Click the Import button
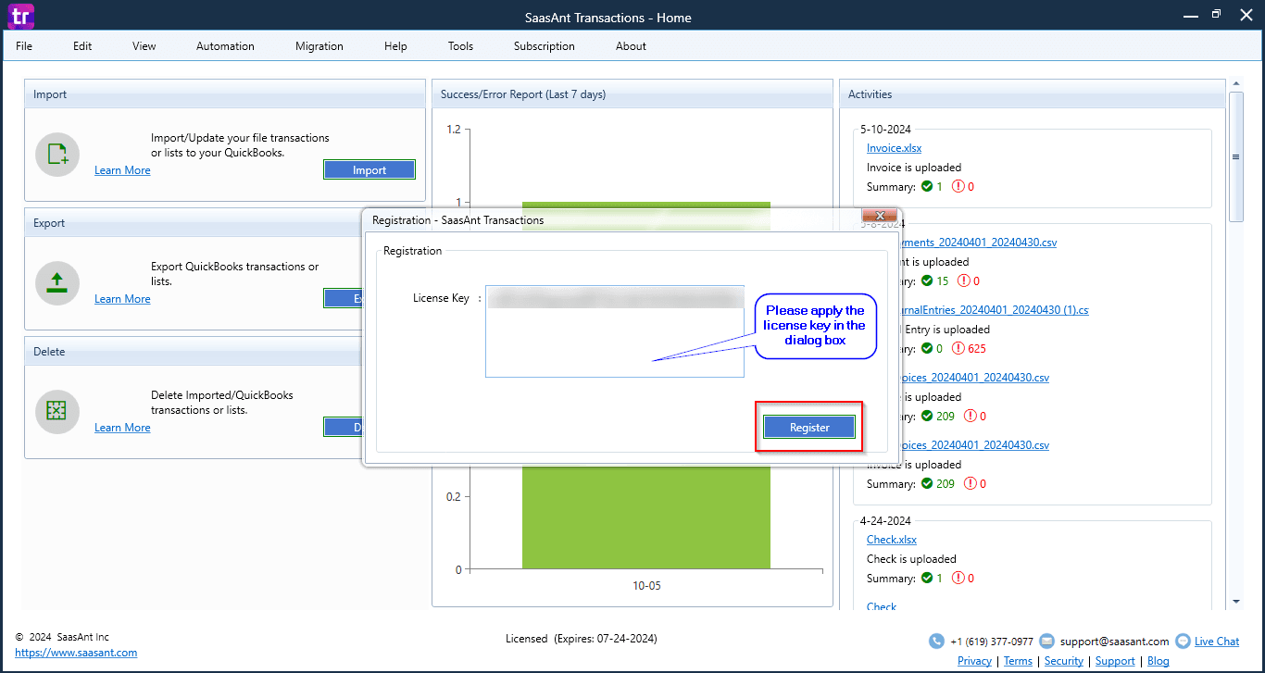The width and height of the screenshot is (1265, 673). [x=369, y=169]
